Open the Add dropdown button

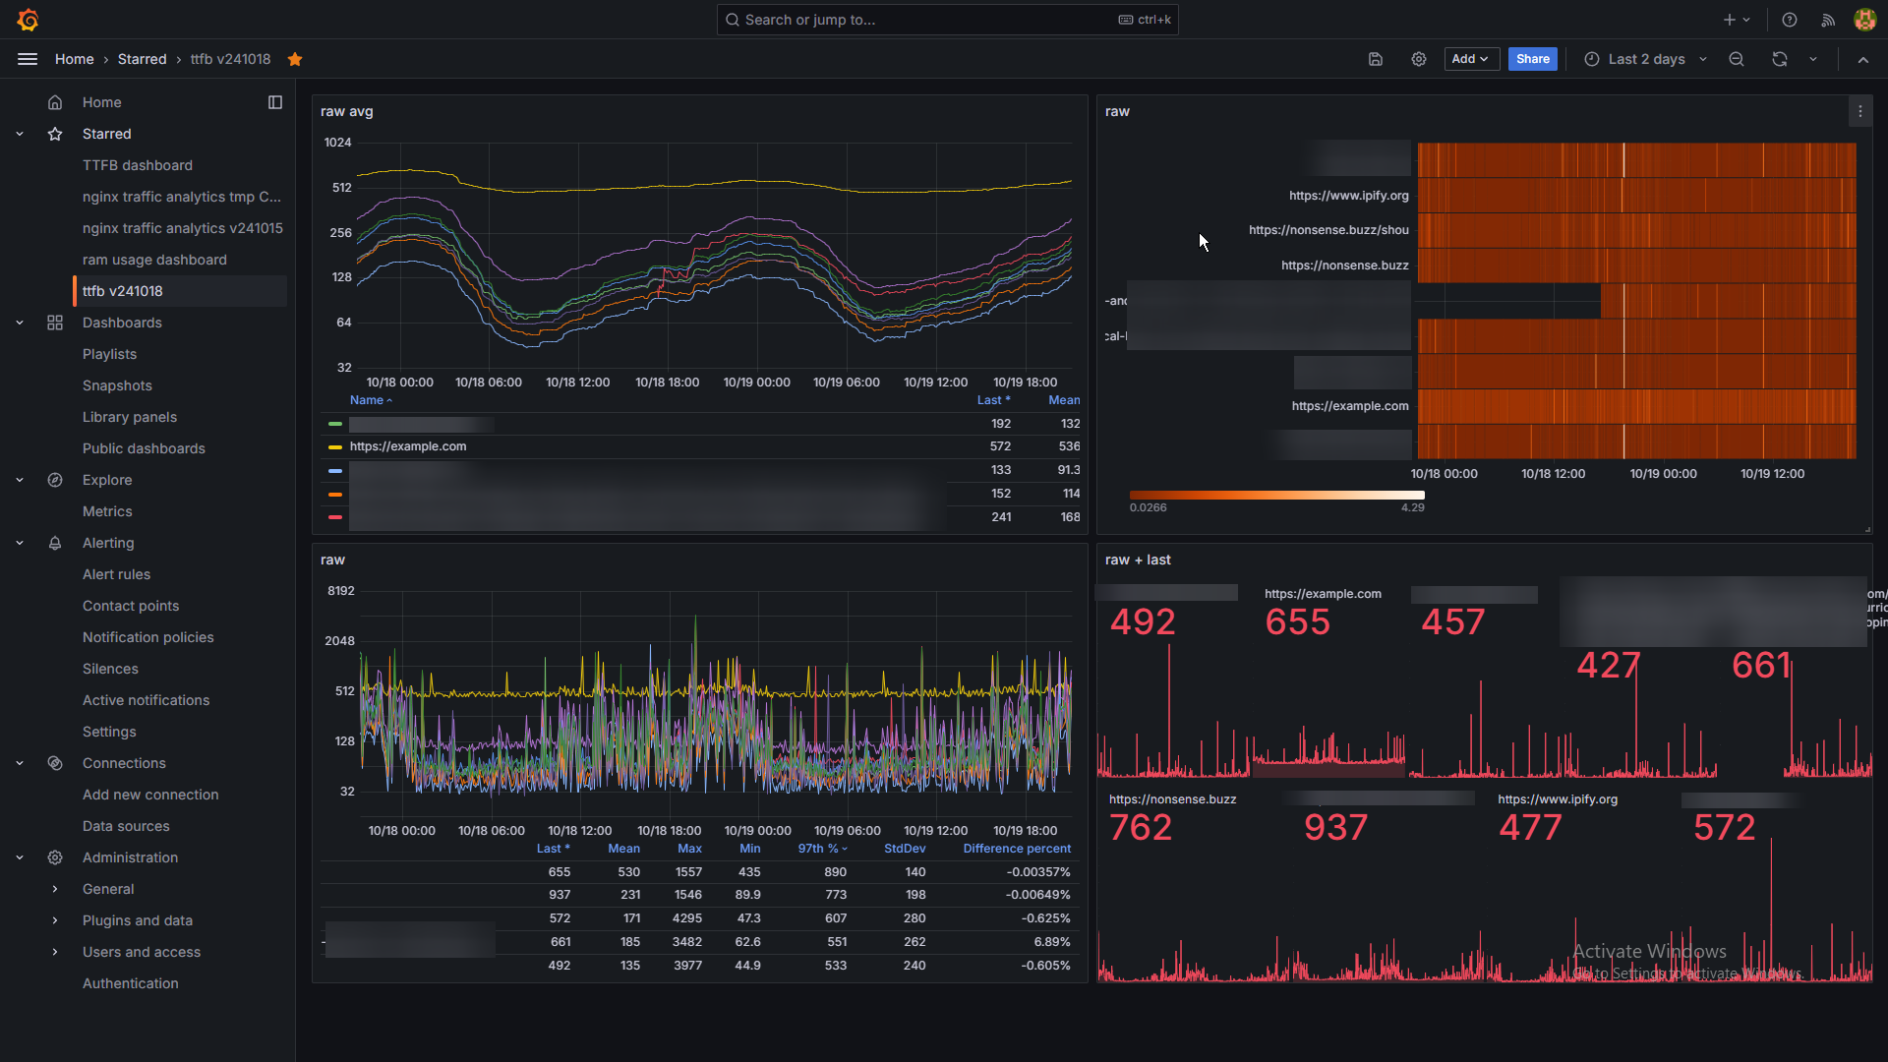[x=1471, y=59]
